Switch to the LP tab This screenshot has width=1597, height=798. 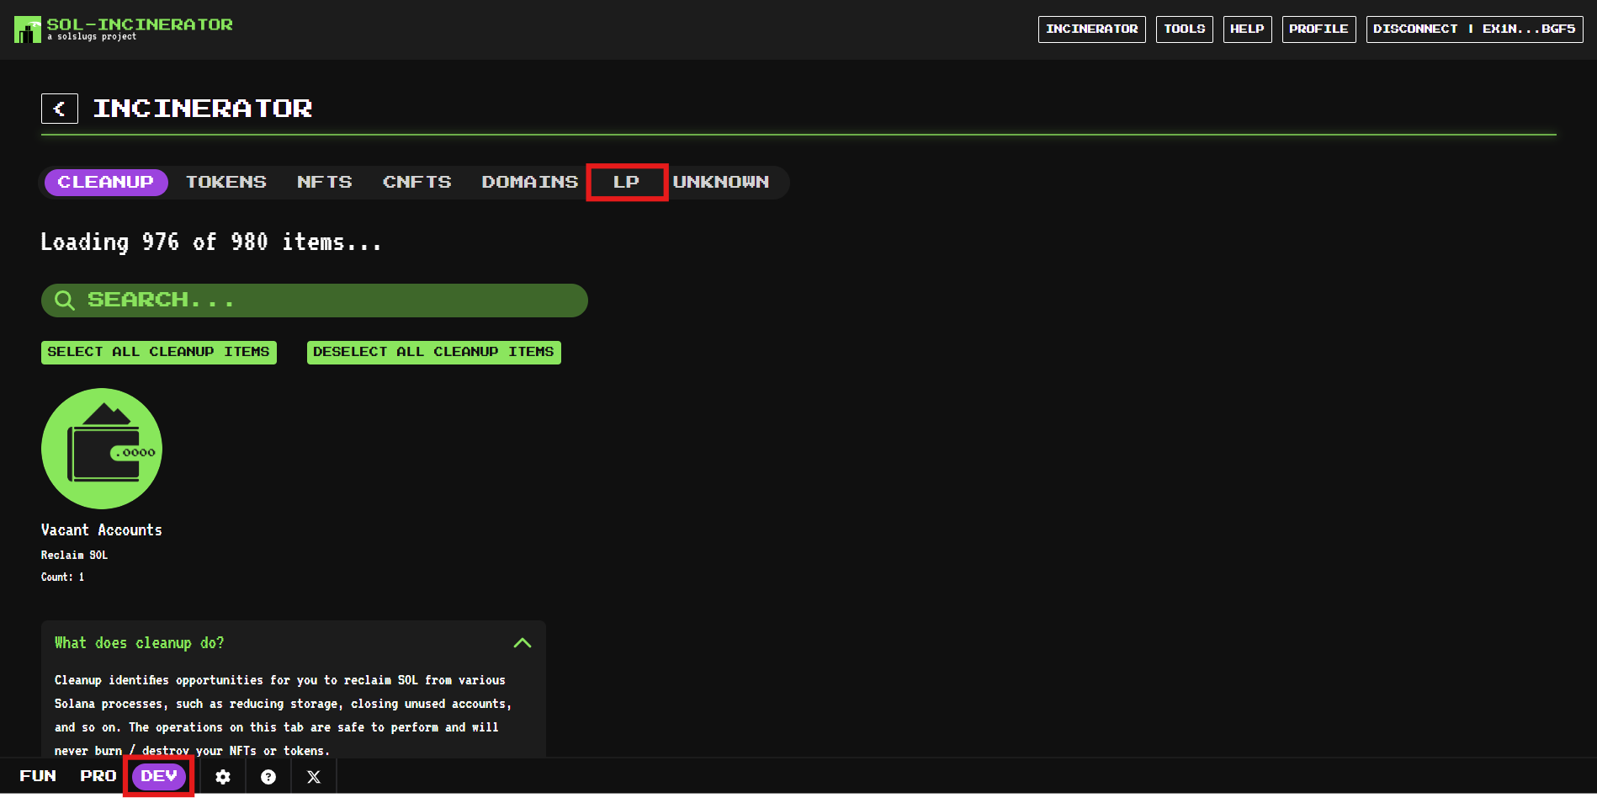coord(626,182)
